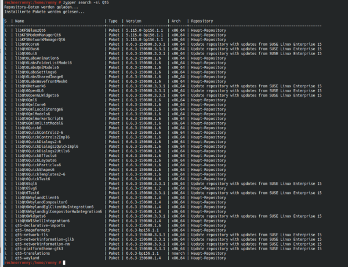348x267 pixels.
Task: Click the libQt6Network6 package row name
Action: click(30, 86)
